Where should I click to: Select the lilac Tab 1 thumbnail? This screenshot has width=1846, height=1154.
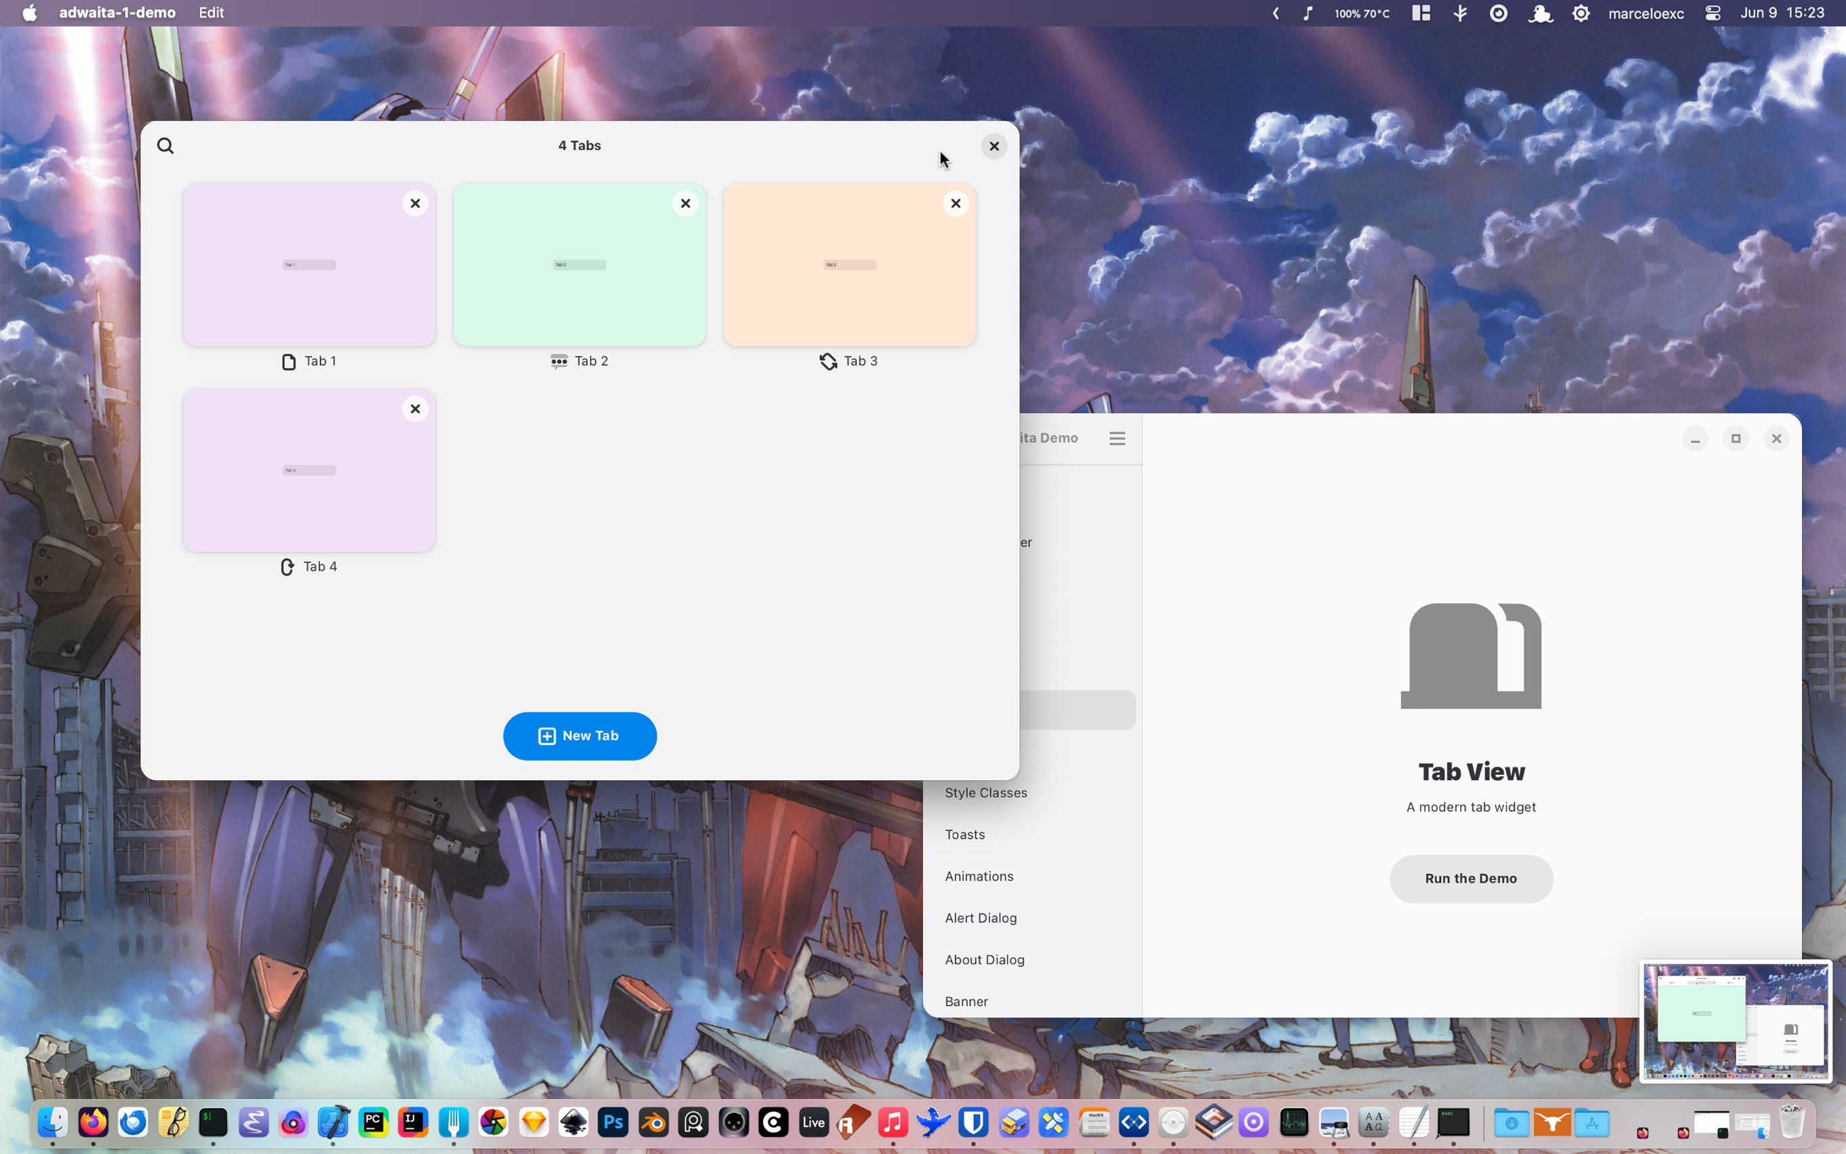[x=309, y=264]
